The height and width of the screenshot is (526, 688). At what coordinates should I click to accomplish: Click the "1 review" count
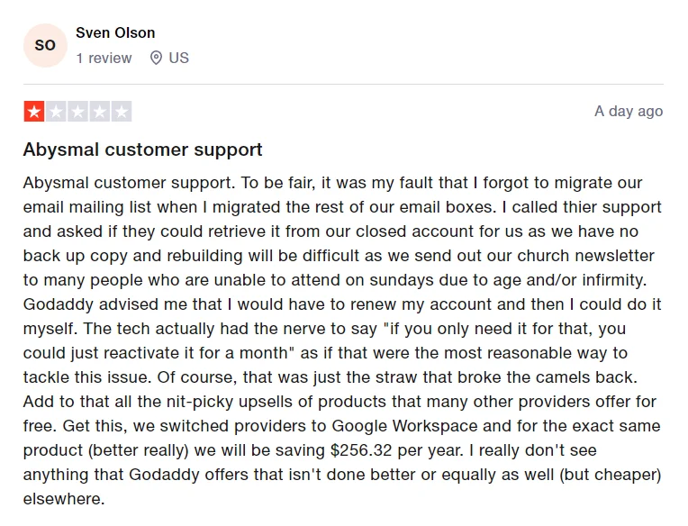click(104, 58)
